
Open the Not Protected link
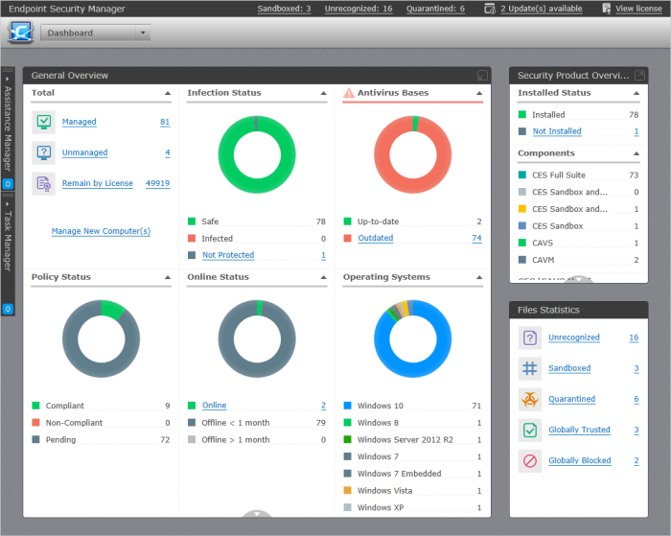point(228,255)
